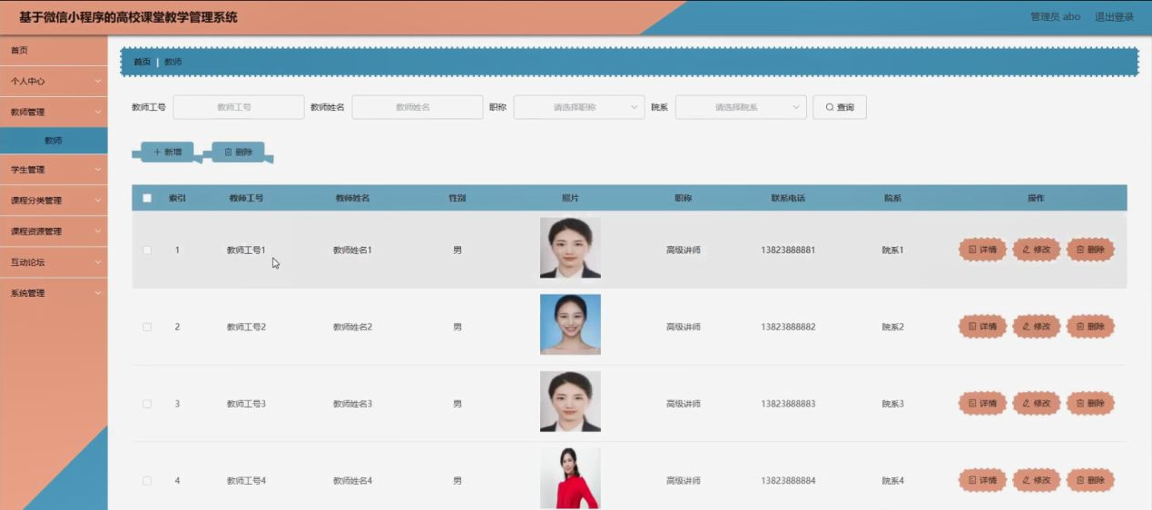This screenshot has width=1152, height=510.
Task: Check the checkbox for row 1
Action: 147,250
